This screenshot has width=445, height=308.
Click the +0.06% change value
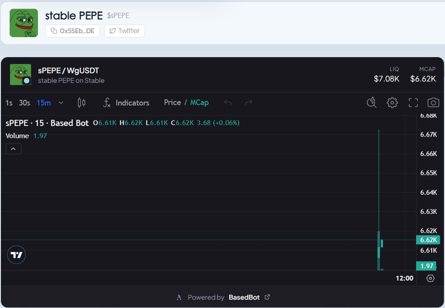point(226,123)
